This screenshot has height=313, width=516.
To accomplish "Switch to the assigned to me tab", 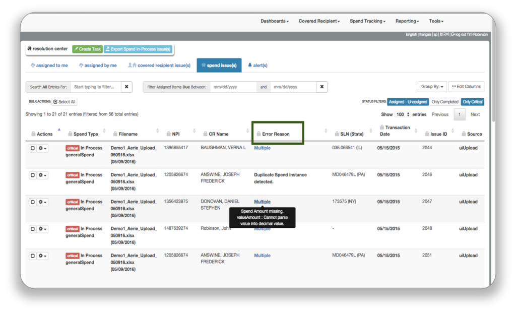I will [49, 66].
